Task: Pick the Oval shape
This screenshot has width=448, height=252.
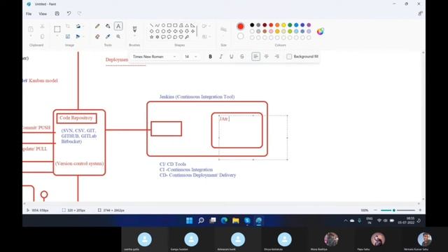Action: tap(163, 25)
